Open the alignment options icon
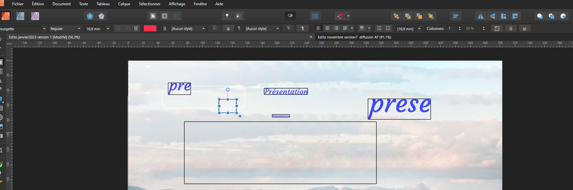 coord(456,16)
